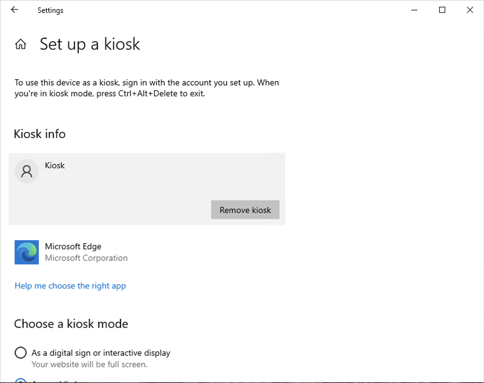Go to Settings home via house icon

[21, 44]
